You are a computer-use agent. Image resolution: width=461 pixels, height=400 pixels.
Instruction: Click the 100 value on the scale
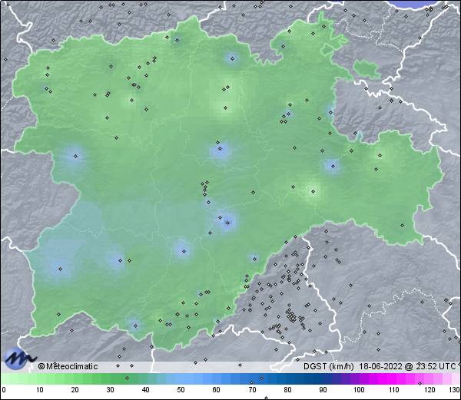[359, 390]
